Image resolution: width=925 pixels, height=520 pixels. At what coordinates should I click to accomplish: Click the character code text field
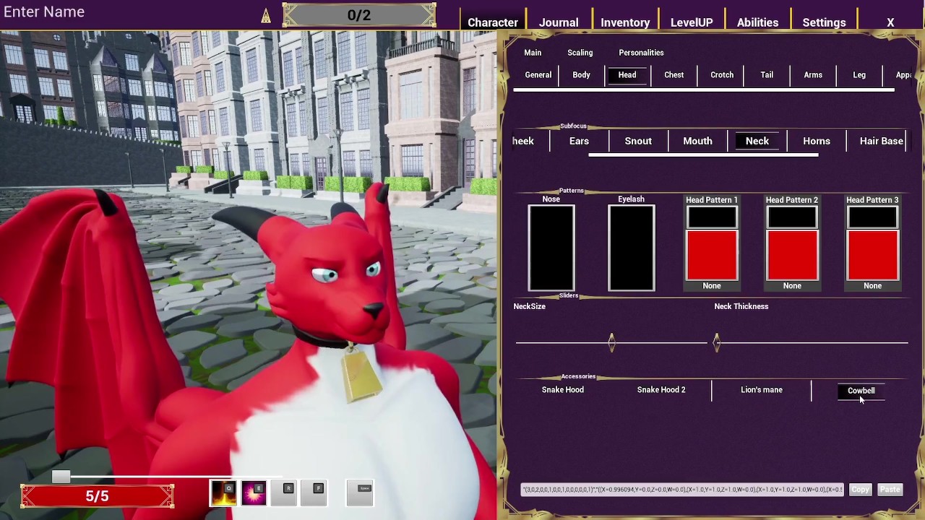(682, 490)
